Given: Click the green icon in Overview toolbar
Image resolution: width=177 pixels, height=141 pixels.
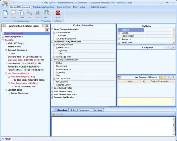Looking at the screenshot, I should point(53,114).
